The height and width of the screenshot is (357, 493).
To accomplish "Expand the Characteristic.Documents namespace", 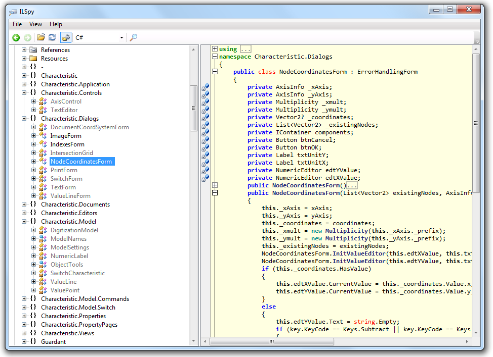I will pyautogui.click(x=24, y=204).
